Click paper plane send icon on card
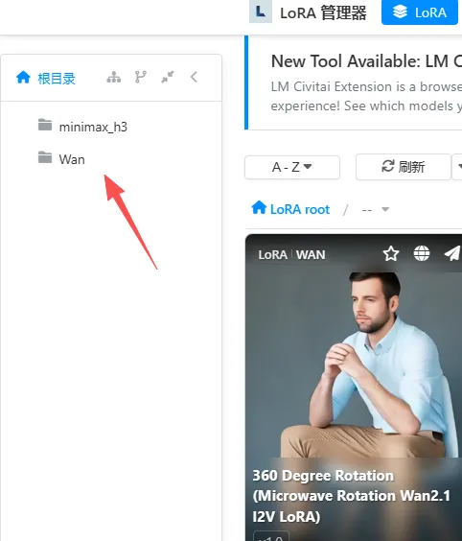 pos(452,254)
